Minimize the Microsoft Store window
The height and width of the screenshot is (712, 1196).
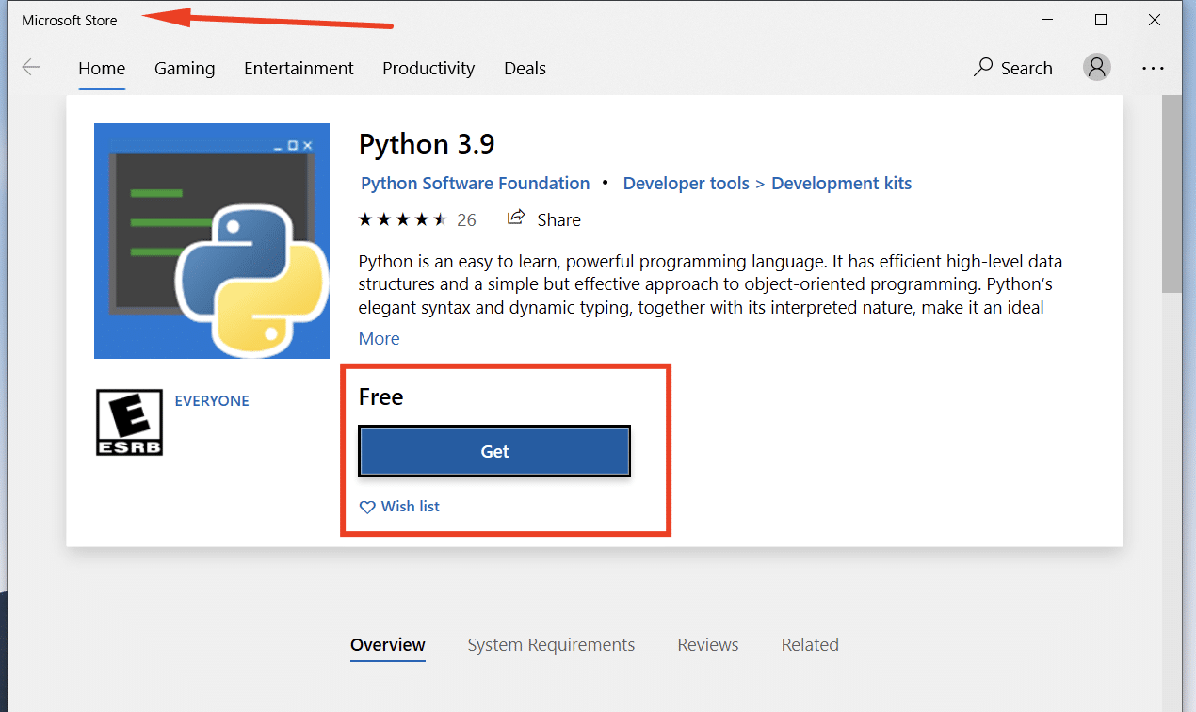[1047, 20]
